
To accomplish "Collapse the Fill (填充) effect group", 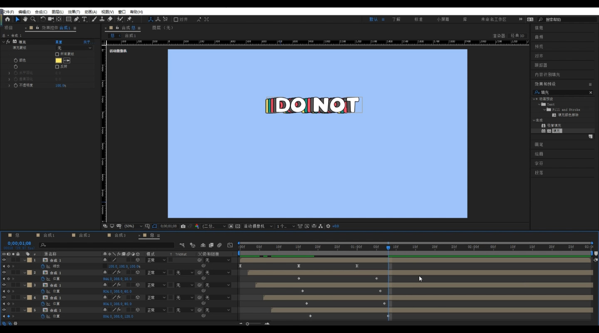I will [x=4, y=42].
